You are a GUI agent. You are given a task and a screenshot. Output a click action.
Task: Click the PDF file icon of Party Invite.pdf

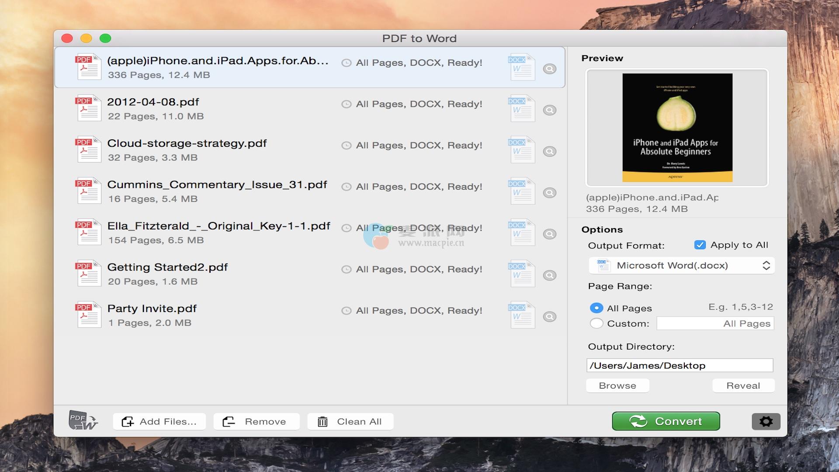(88, 315)
